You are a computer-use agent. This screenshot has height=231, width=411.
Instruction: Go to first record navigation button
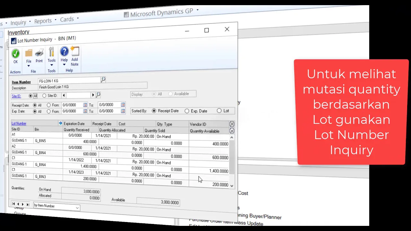13,204
